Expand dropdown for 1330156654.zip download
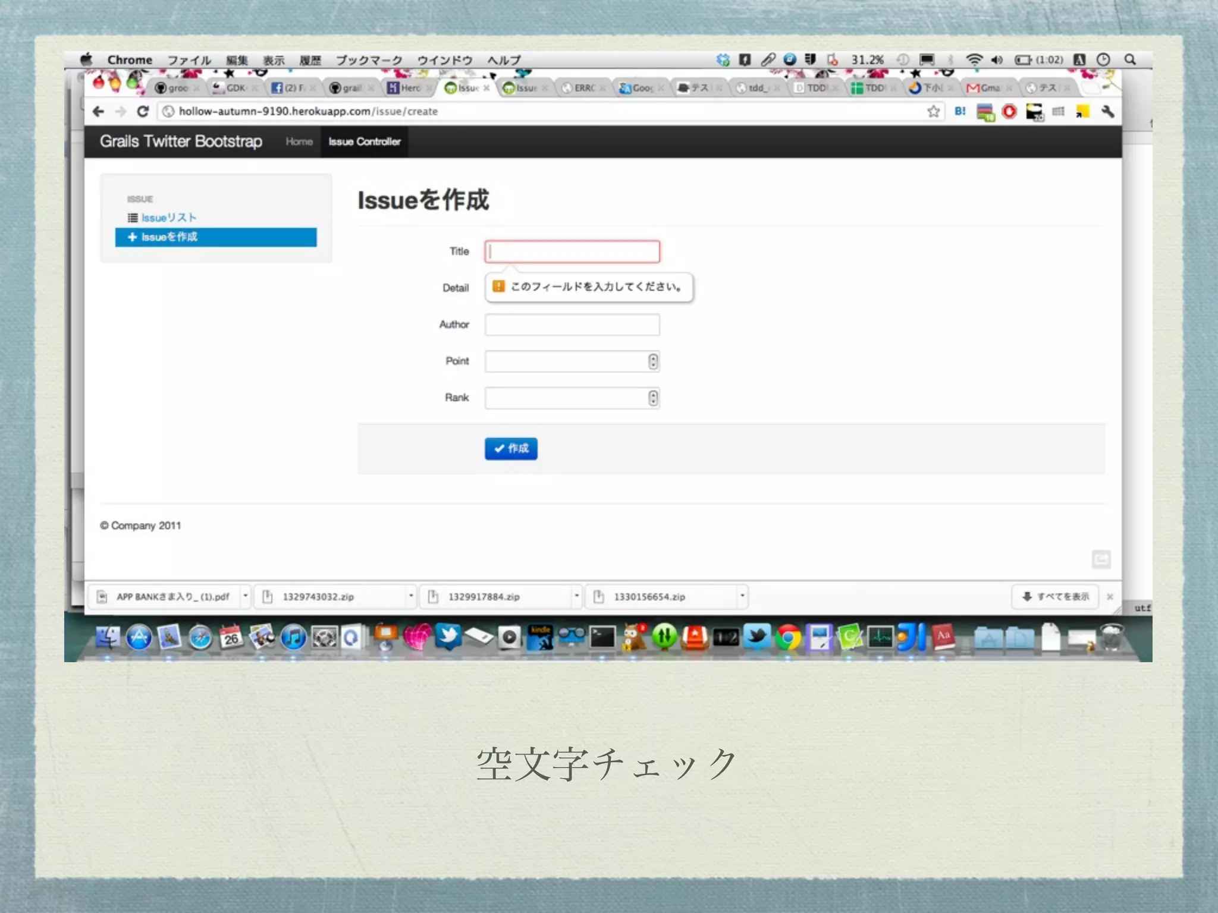This screenshot has width=1218, height=913. point(742,596)
